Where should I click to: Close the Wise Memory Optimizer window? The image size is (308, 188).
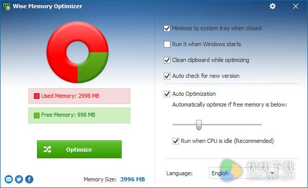coord(296,6)
